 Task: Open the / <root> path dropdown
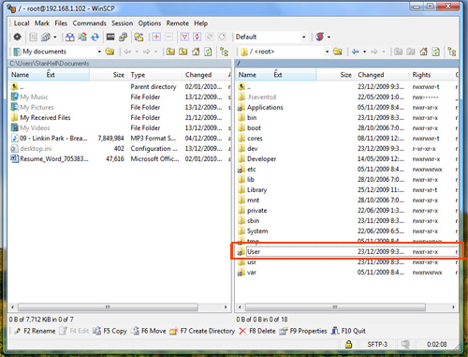[327, 52]
